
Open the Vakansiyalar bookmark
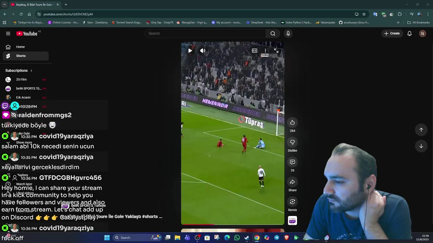click(325, 23)
